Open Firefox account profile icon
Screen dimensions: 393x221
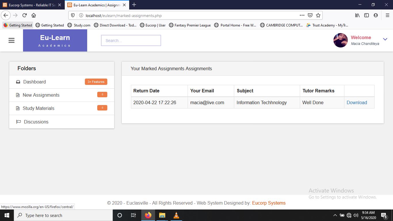coord(375,16)
